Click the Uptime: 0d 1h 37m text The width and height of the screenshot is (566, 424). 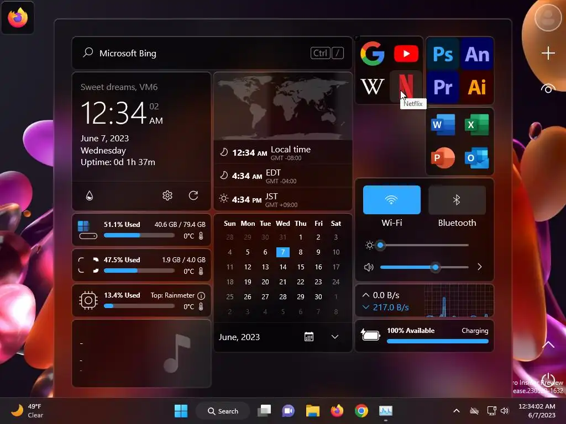click(x=118, y=162)
